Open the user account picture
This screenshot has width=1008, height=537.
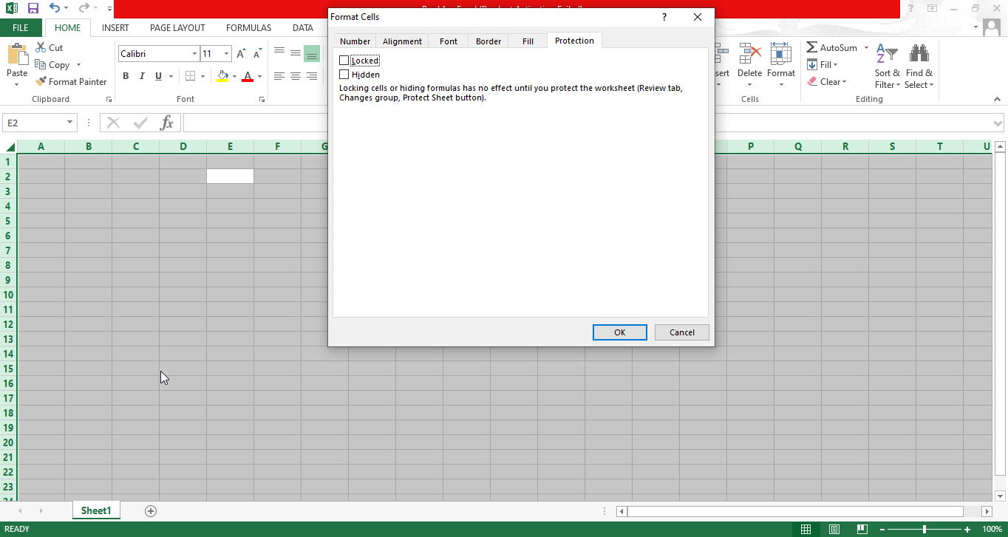click(x=991, y=27)
